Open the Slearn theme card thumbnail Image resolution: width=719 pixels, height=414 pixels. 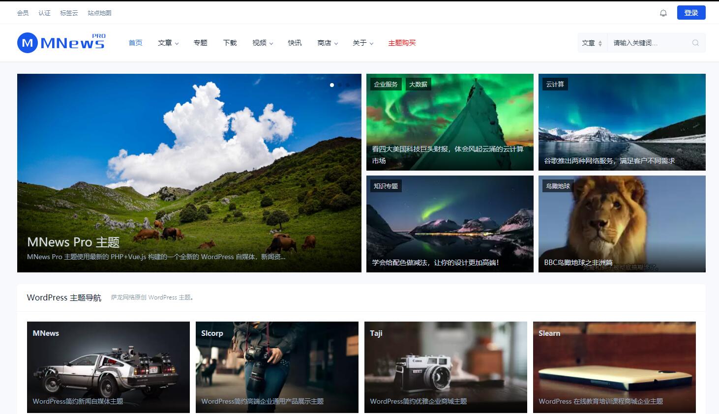(614, 367)
